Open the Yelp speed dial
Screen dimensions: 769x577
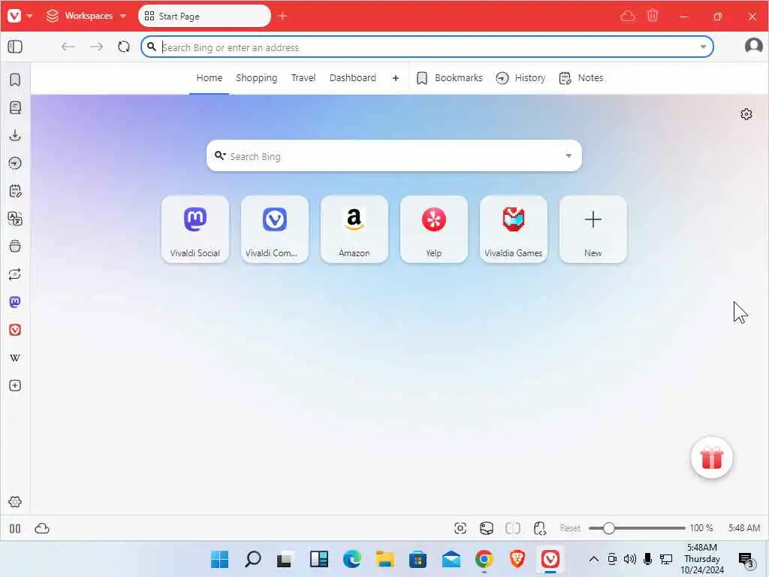pos(433,229)
